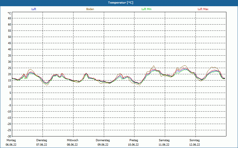Click the Temperatur [°C] chart title
The width and height of the screenshot is (238, 148).
coord(121,3)
